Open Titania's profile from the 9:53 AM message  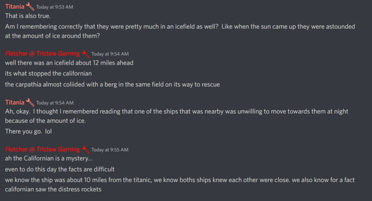pos(15,7)
